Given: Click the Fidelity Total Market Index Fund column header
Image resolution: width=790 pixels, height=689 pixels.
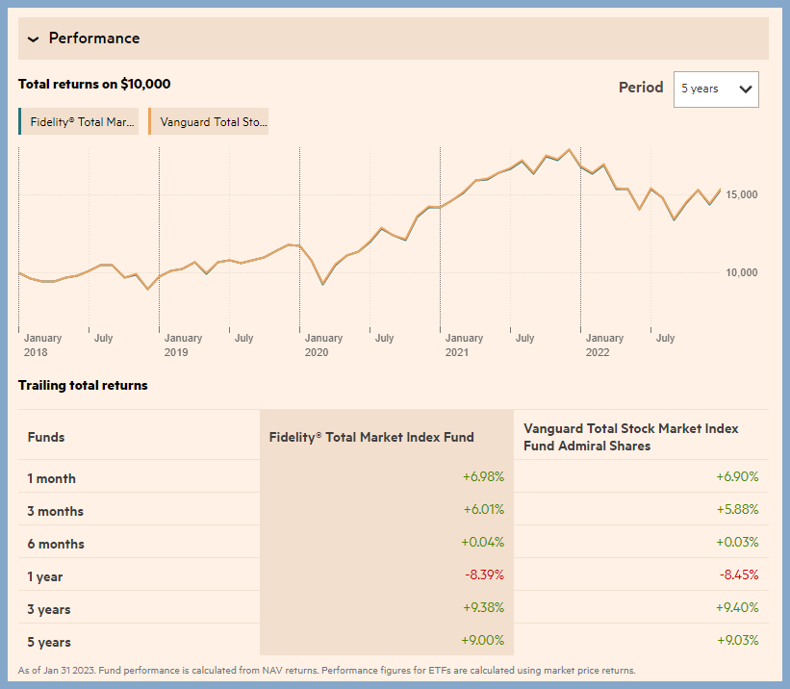Looking at the screenshot, I should (371, 437).
